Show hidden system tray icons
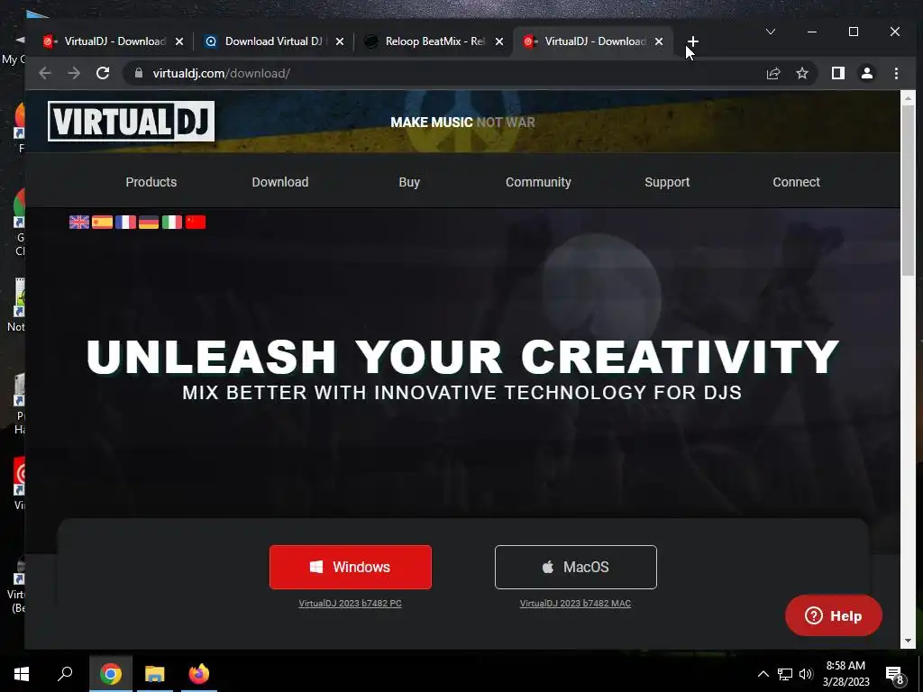This screenshot has width=923, height=692. pos(763,674)
